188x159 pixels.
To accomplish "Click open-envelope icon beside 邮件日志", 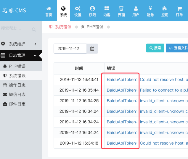I will coord(5,104).
